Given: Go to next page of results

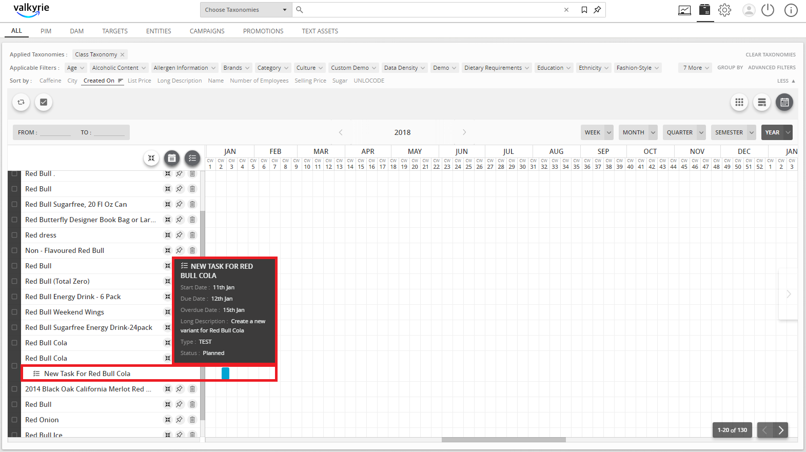Looking at the screenshot, I should tap(781, 430).
